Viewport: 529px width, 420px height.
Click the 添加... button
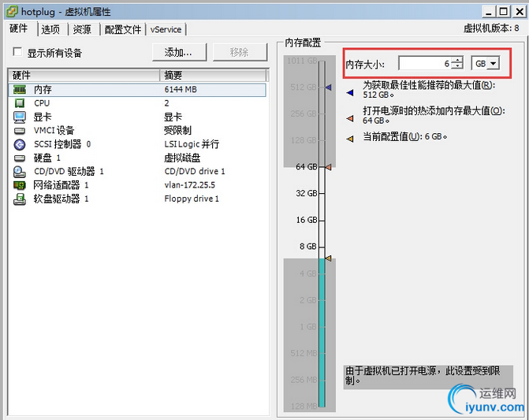pos(179,52)
